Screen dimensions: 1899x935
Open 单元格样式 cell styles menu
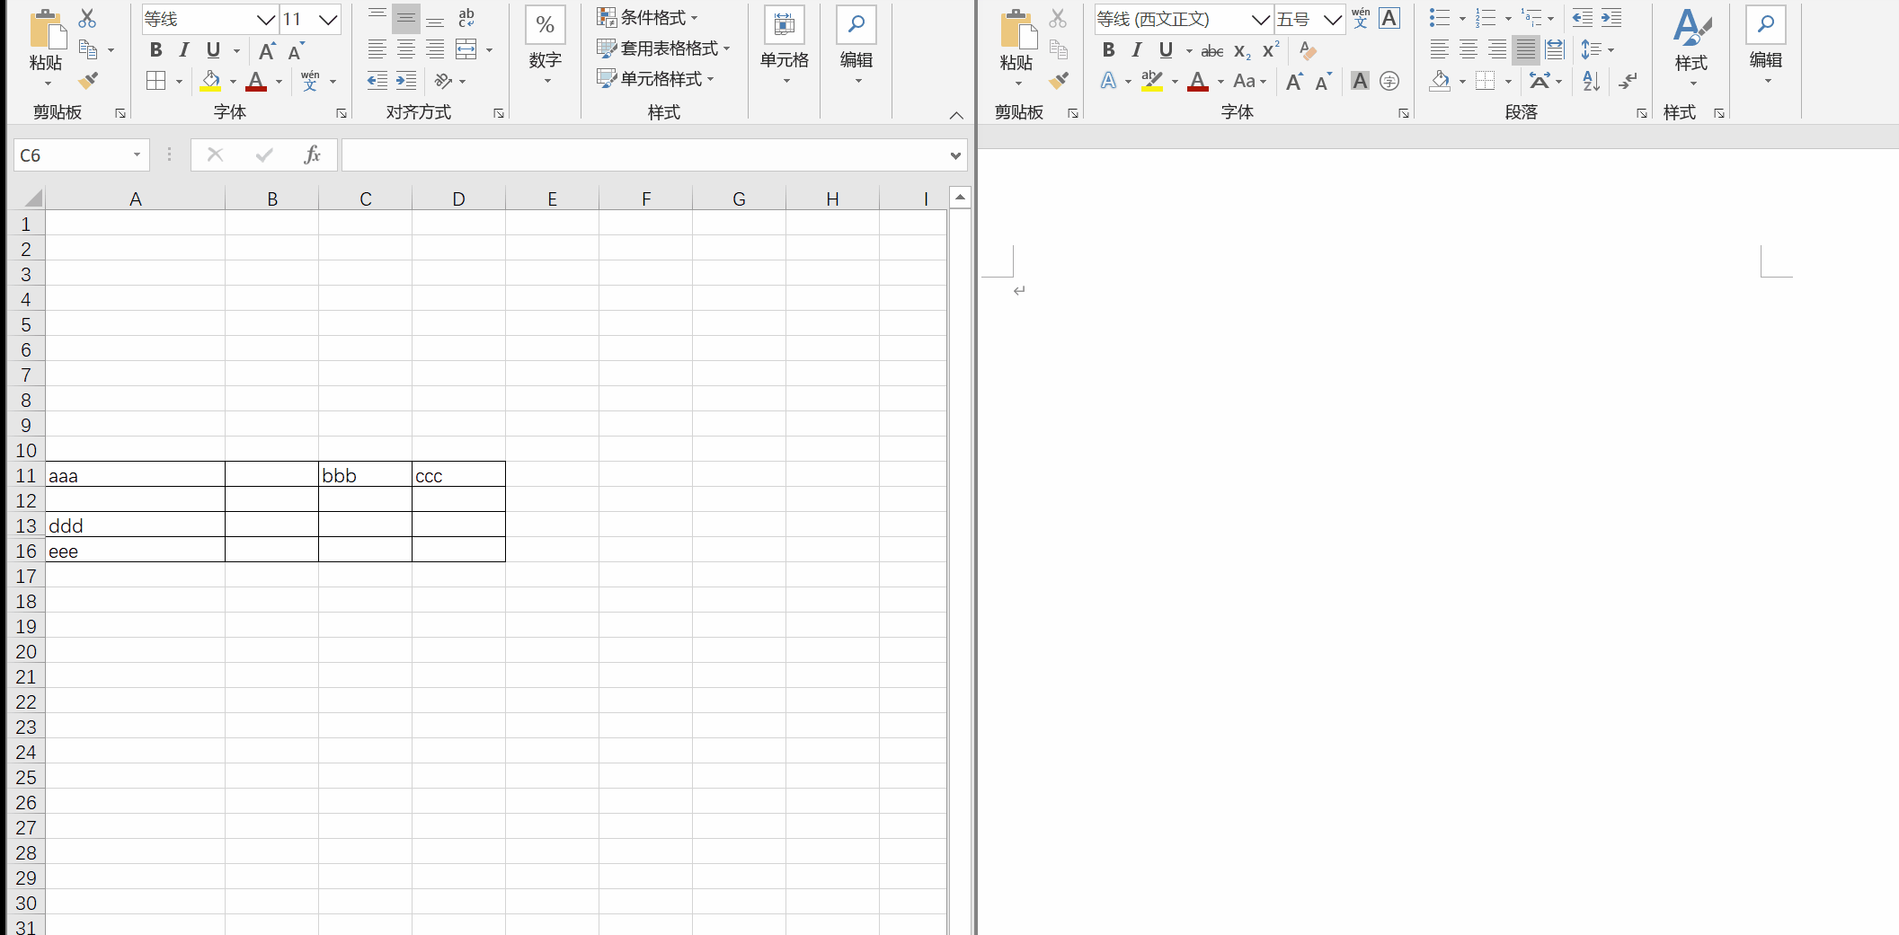click(655, 79)
